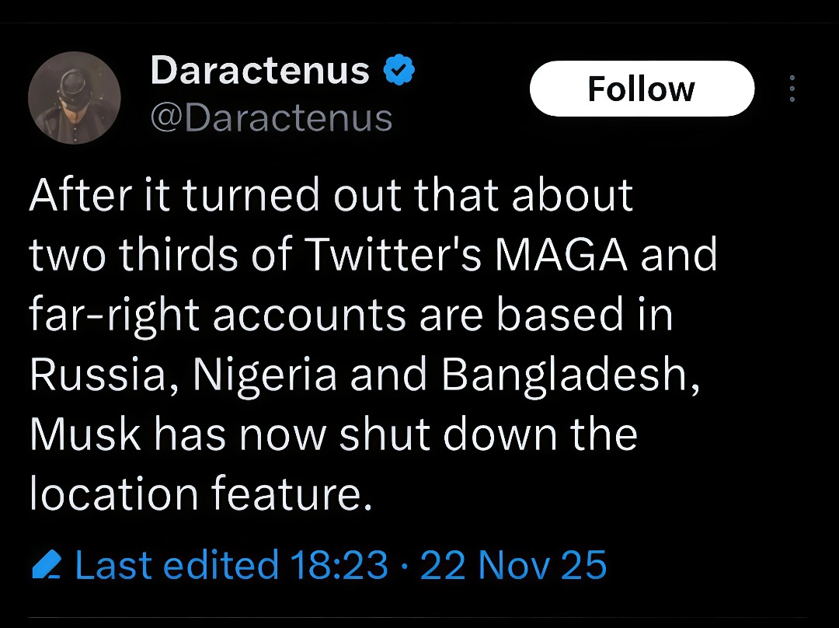Open the @Daractenus handle link

270,118
